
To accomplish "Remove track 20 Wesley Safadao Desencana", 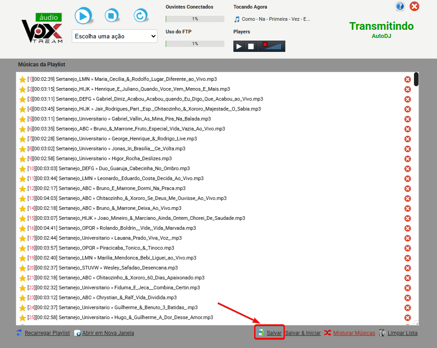I will click(x=407, y=268).
